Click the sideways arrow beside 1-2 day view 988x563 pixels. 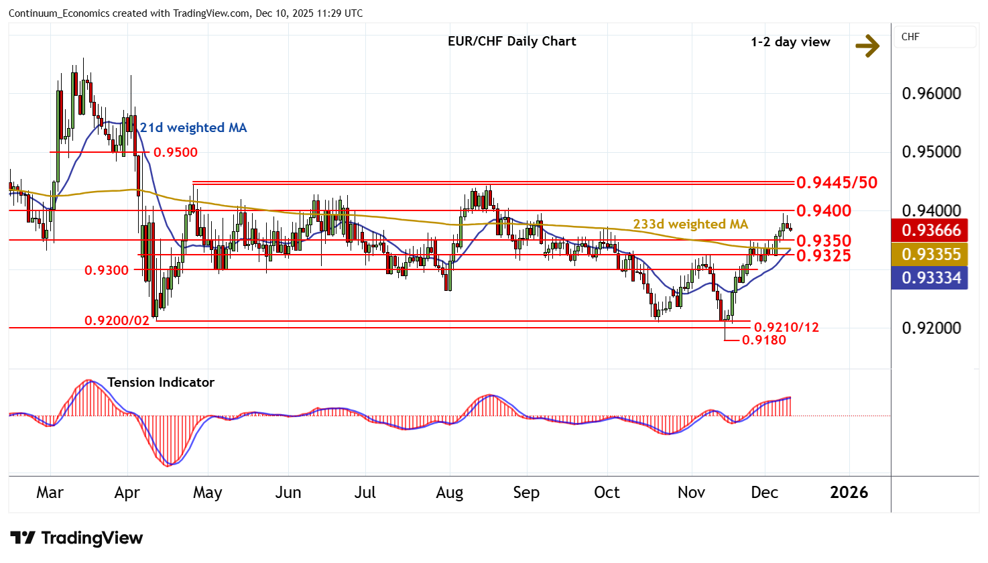click(x=867, y=46)
